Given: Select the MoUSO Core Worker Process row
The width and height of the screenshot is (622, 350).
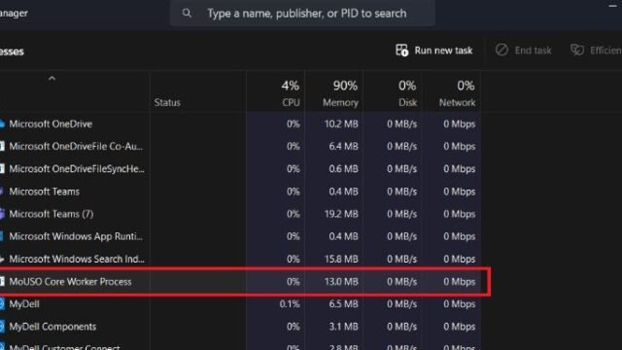Looking at the screenshot, I should 240,282.
